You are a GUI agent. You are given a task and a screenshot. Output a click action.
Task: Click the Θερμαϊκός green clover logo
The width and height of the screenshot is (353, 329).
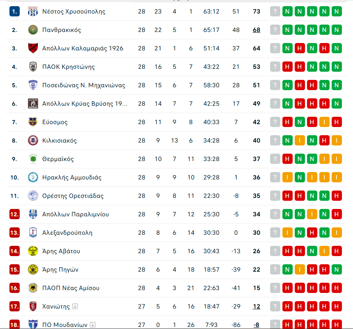tap(33, 159)
